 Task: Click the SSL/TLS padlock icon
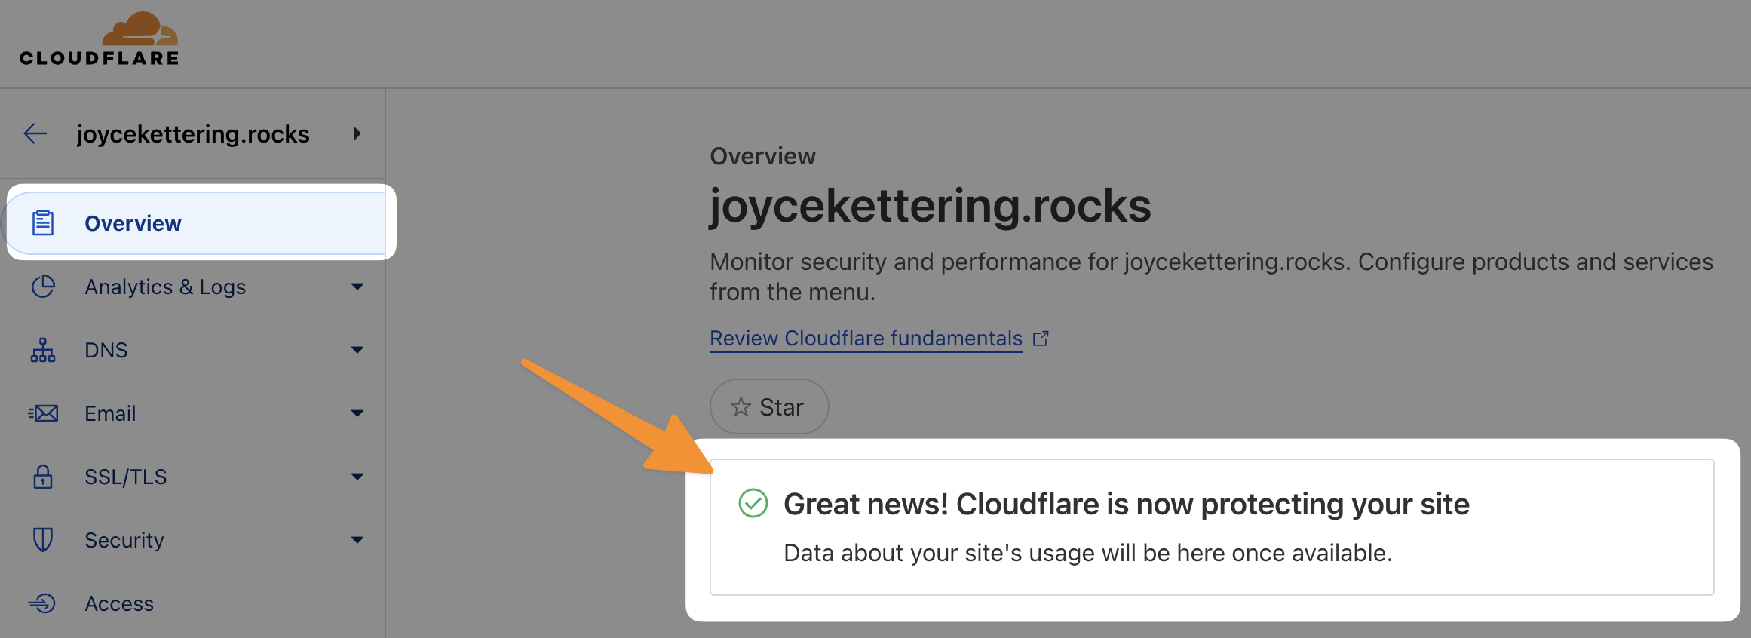43,477
